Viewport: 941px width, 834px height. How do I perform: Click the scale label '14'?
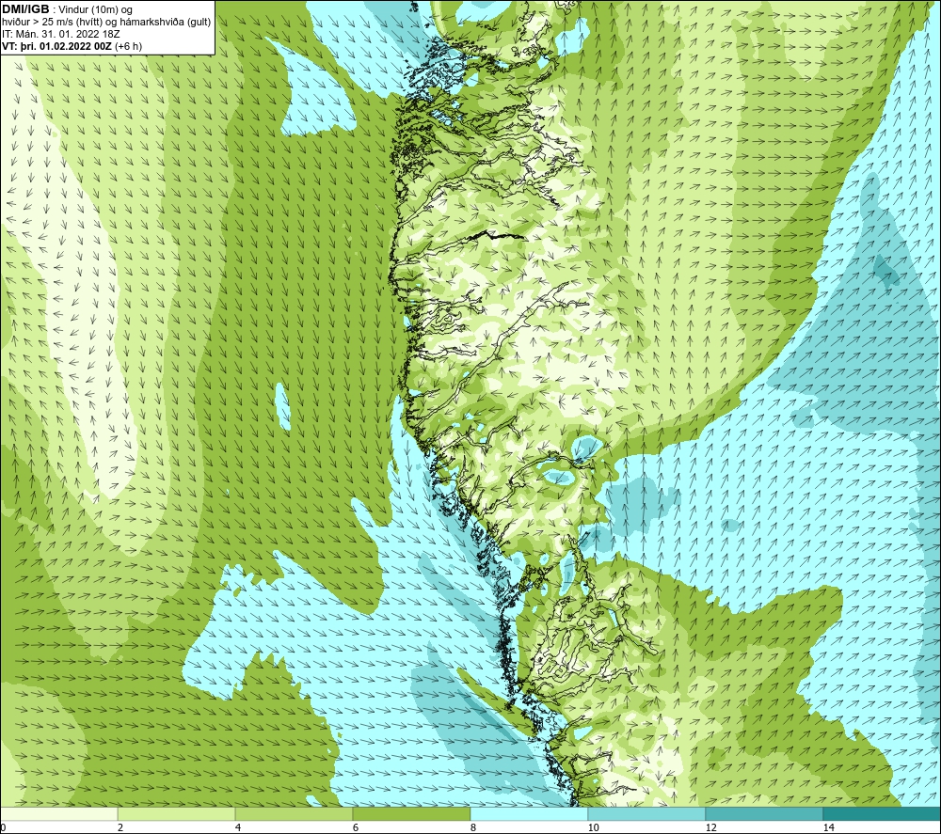[x=828, y=827]
